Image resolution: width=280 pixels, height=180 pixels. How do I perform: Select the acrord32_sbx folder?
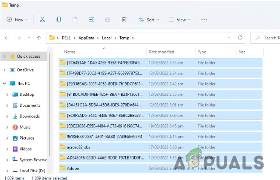[161, 147]
